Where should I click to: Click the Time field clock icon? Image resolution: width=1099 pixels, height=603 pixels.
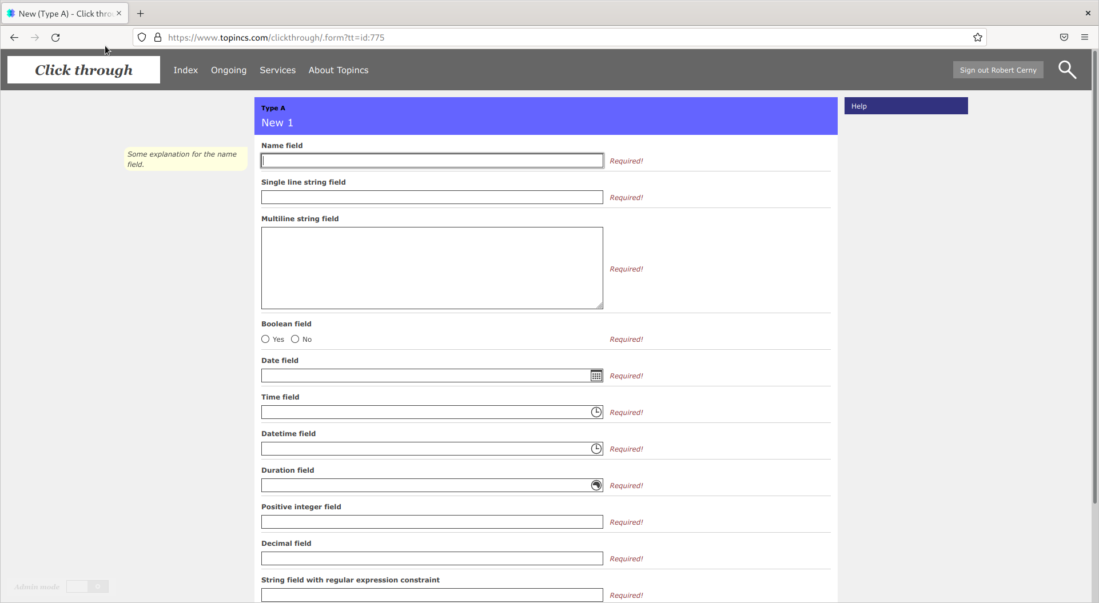[x=596, y=412]
